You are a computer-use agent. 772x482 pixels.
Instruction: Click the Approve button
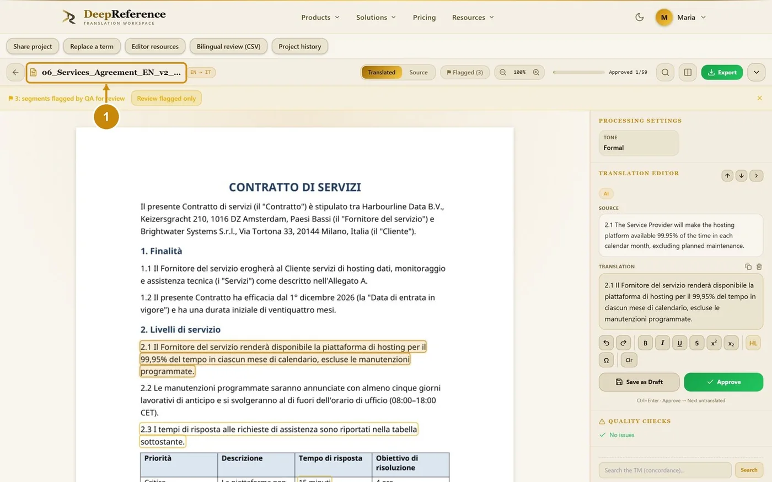pyautogui.click(x=723, y=382)
